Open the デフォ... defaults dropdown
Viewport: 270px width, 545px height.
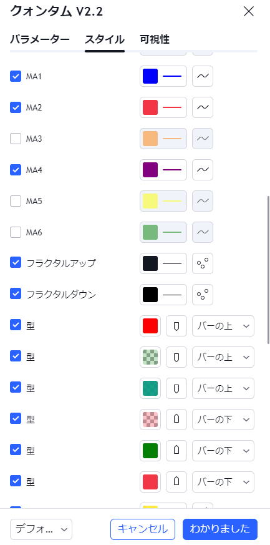coord(41,529)
